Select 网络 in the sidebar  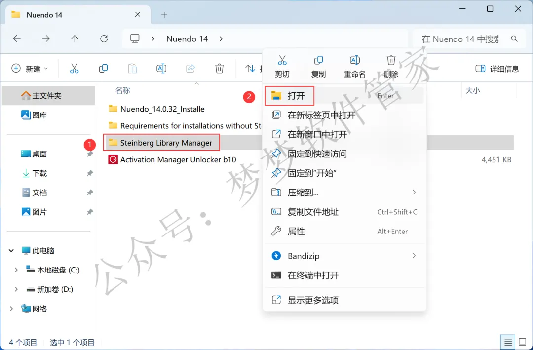(34, 309)
